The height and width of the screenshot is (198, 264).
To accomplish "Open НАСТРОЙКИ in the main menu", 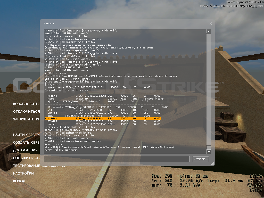I will point(23,174).
